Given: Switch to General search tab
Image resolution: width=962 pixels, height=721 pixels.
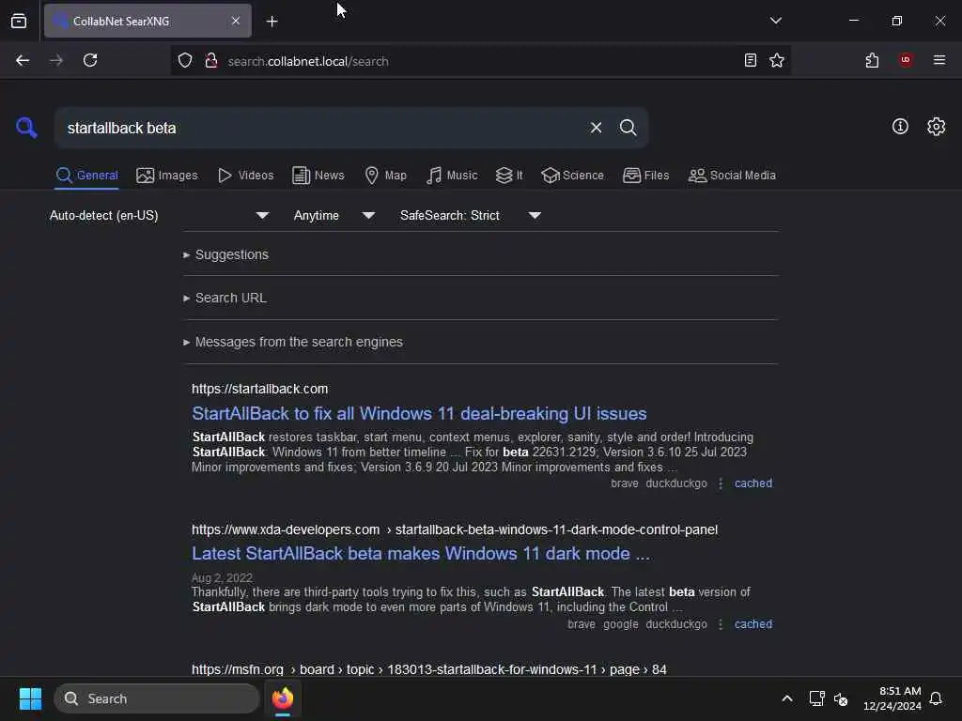Looking at the screenshot, I should [x=86, y=176].
